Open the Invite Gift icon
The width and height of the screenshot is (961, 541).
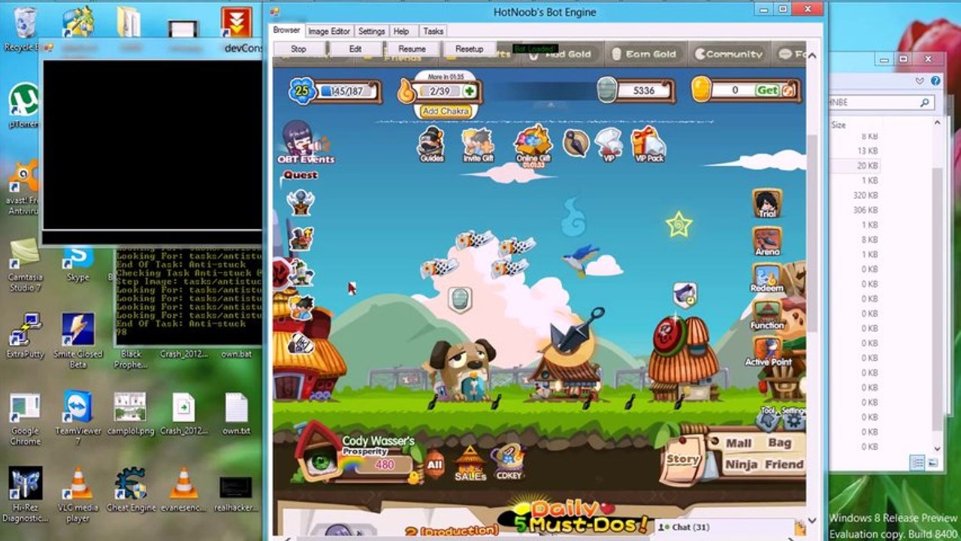point(477,145)
